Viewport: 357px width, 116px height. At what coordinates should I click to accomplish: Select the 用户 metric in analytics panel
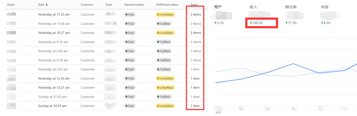(218, 7)
